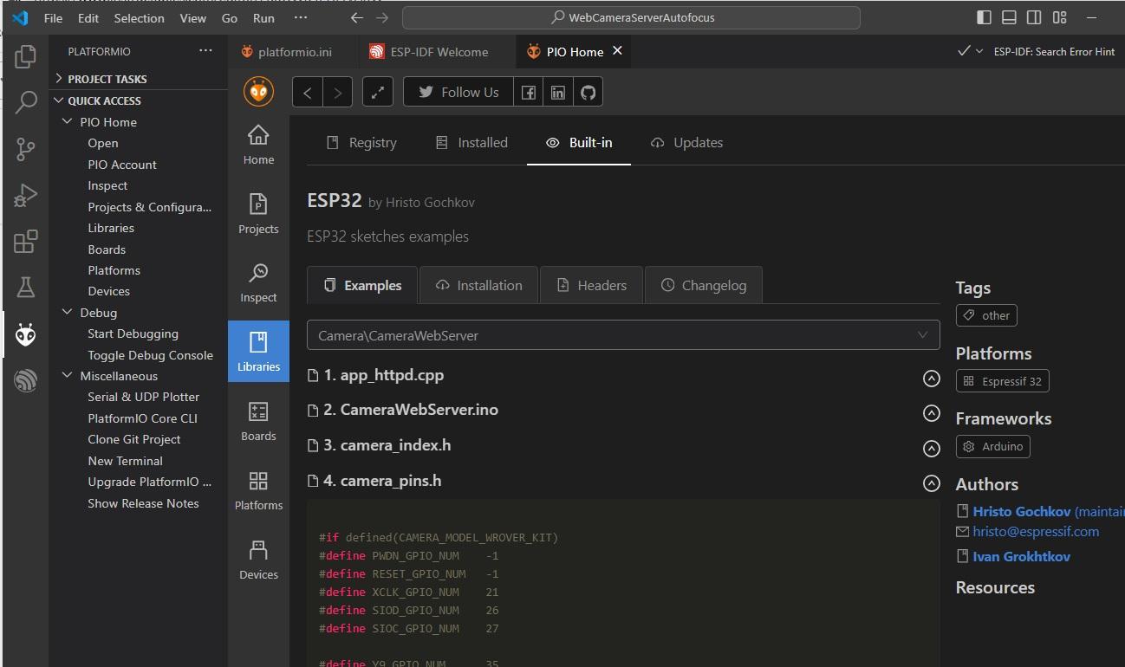Open the Search view in activity bar

pyautogui.click(x=25, y=102)
